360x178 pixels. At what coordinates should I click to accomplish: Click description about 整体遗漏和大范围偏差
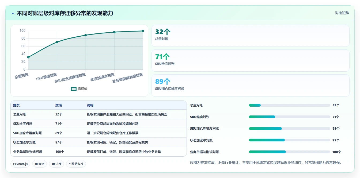point(127,114)
